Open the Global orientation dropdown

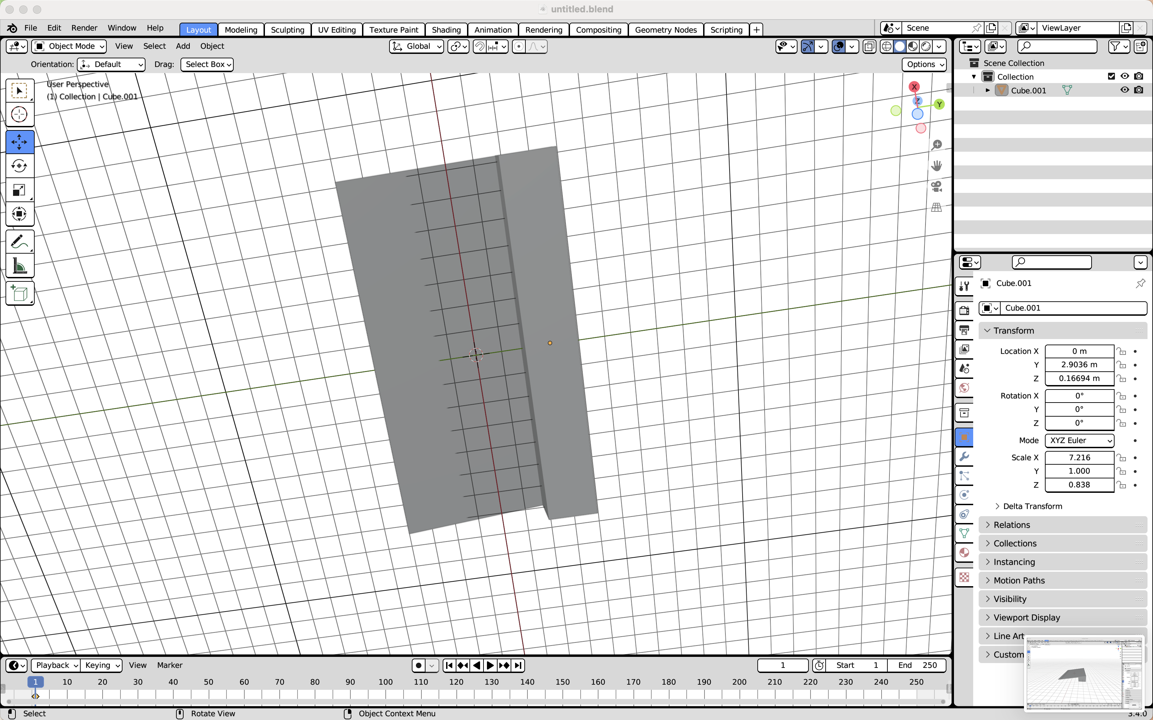coord(417,46)
